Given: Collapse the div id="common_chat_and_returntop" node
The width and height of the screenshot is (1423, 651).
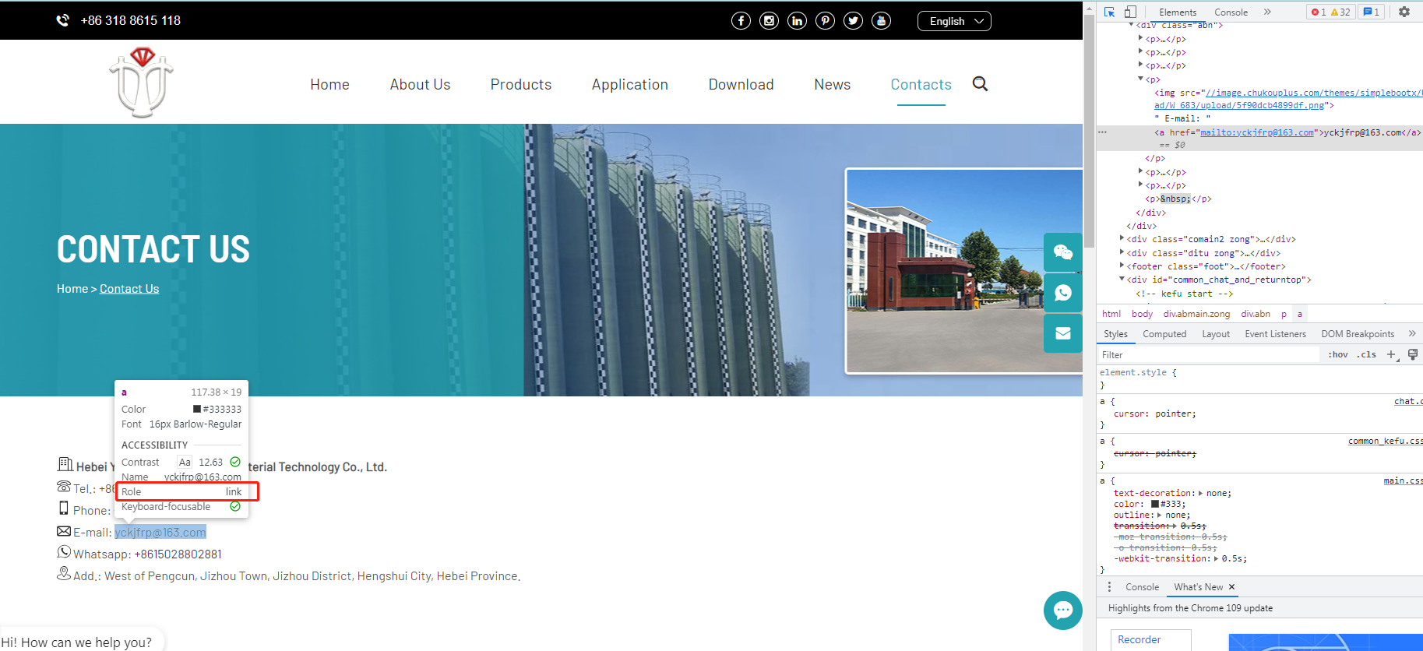Looking at the screenshot, I should point(1122,279).
